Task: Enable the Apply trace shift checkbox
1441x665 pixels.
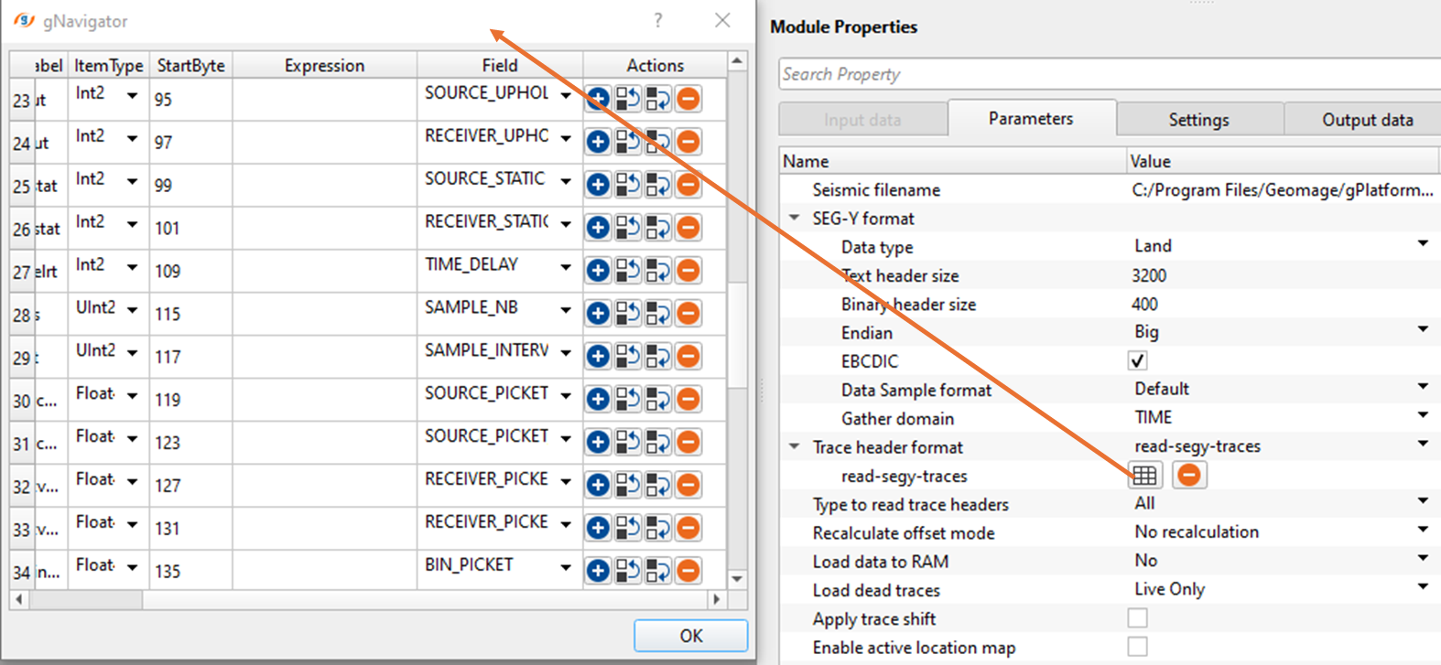Action: pyautogui.click(x=1138, y=619)
